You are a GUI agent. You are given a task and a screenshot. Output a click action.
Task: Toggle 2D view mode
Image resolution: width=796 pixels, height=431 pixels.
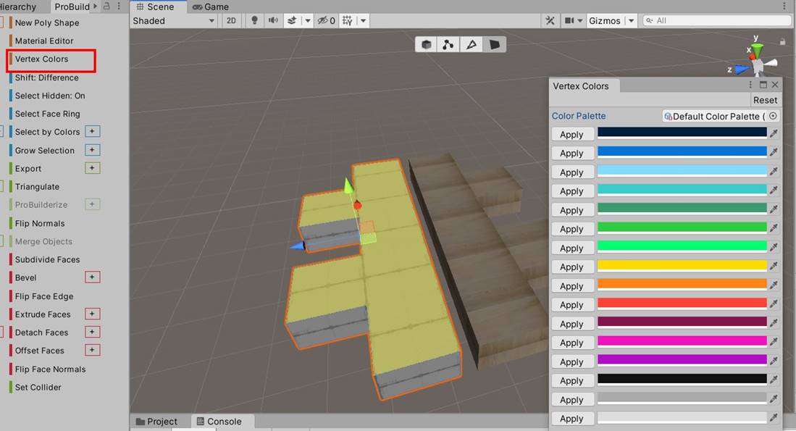click(x=231, y=20)
